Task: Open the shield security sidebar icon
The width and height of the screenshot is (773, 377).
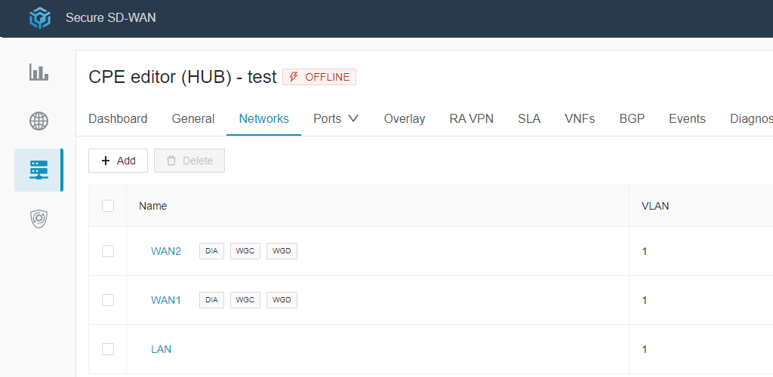Action: pos(38,219)
